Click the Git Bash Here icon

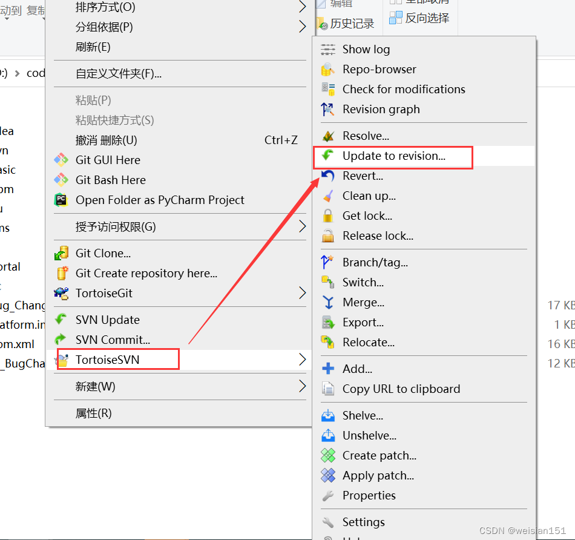[61, 180]
